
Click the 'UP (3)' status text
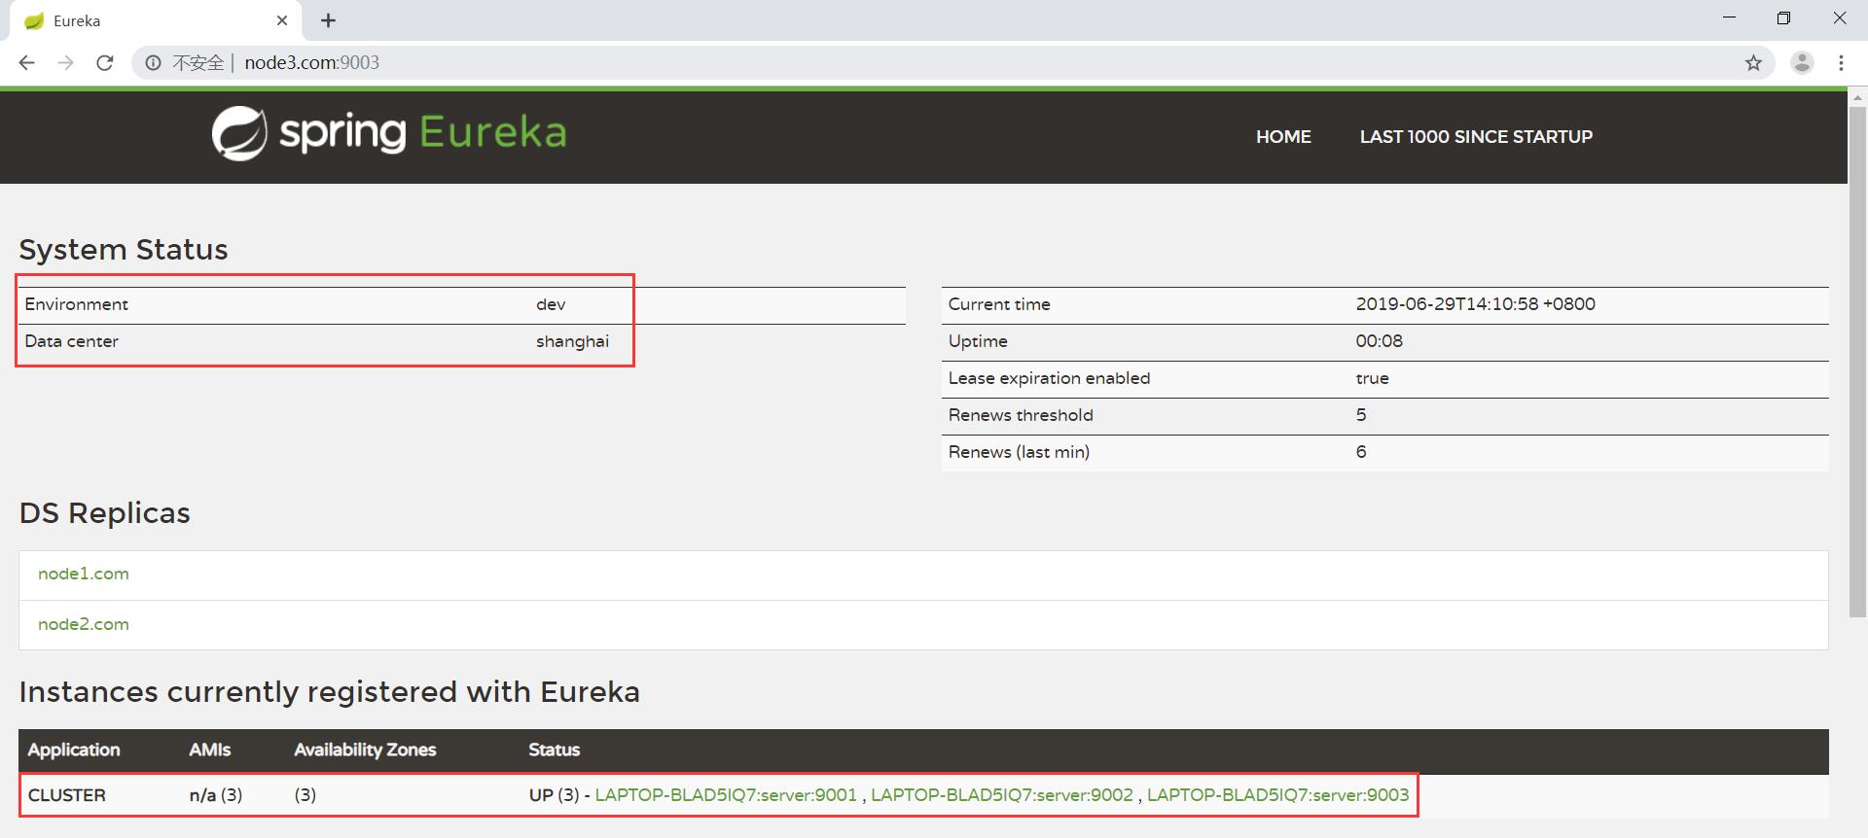click(554, 795)
